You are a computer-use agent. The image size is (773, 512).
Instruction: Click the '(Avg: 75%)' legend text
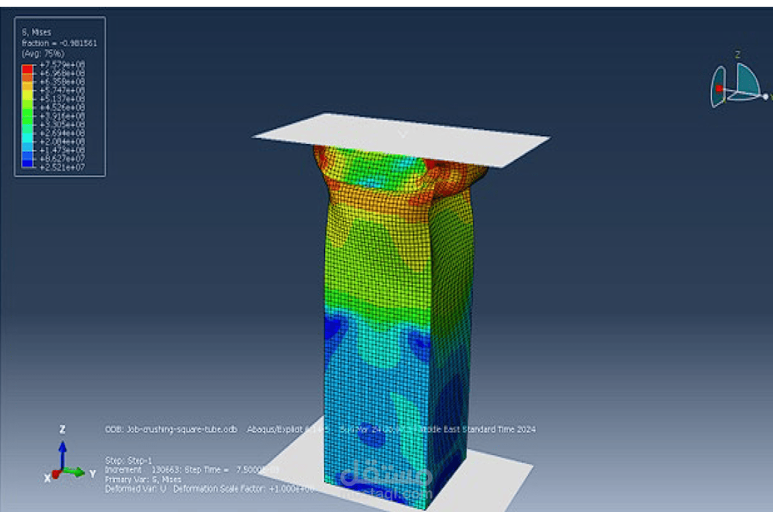pos(43,53)
